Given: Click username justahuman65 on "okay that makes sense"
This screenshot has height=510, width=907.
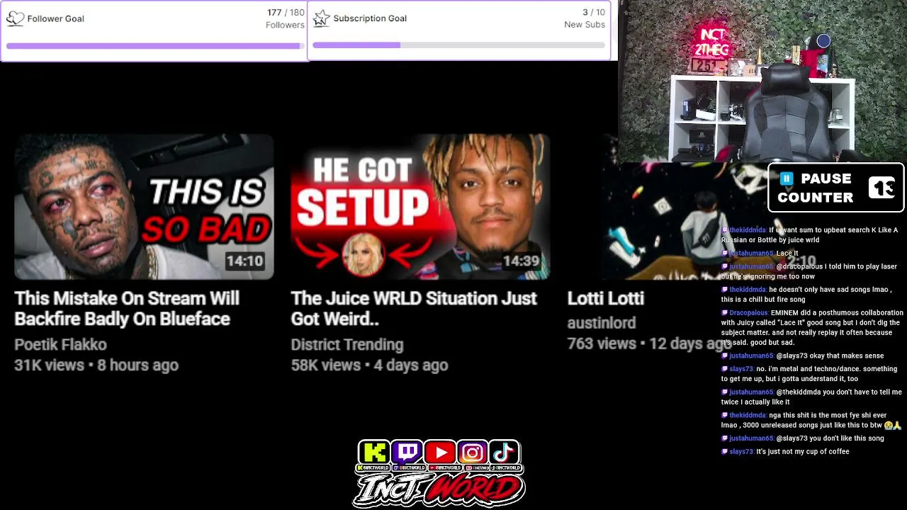Looking at the screenshot, I should 751,356.
